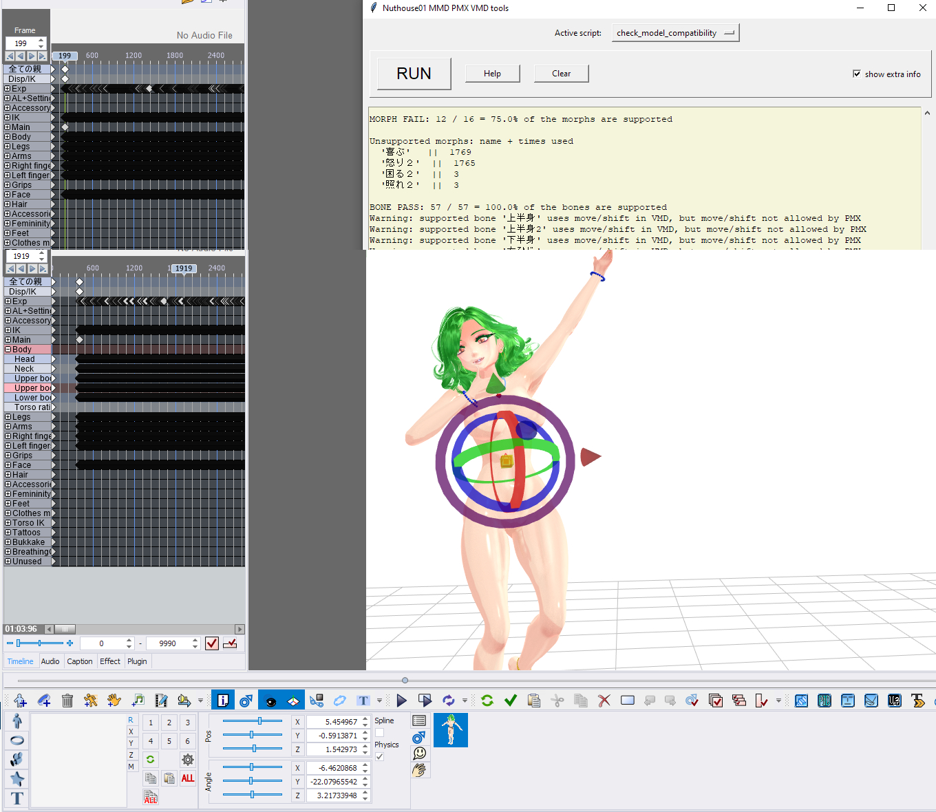The image size is (936, 812).
Task: Toggle the red checkmark range button
Action: (x=212, y=643)
